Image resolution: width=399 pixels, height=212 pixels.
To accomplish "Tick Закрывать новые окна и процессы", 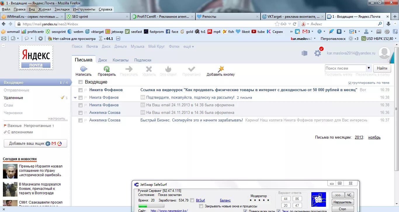I will coord(201,206).
